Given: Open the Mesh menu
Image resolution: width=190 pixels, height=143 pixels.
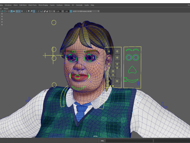Looking at the screenshot, I should click(15, 5).
